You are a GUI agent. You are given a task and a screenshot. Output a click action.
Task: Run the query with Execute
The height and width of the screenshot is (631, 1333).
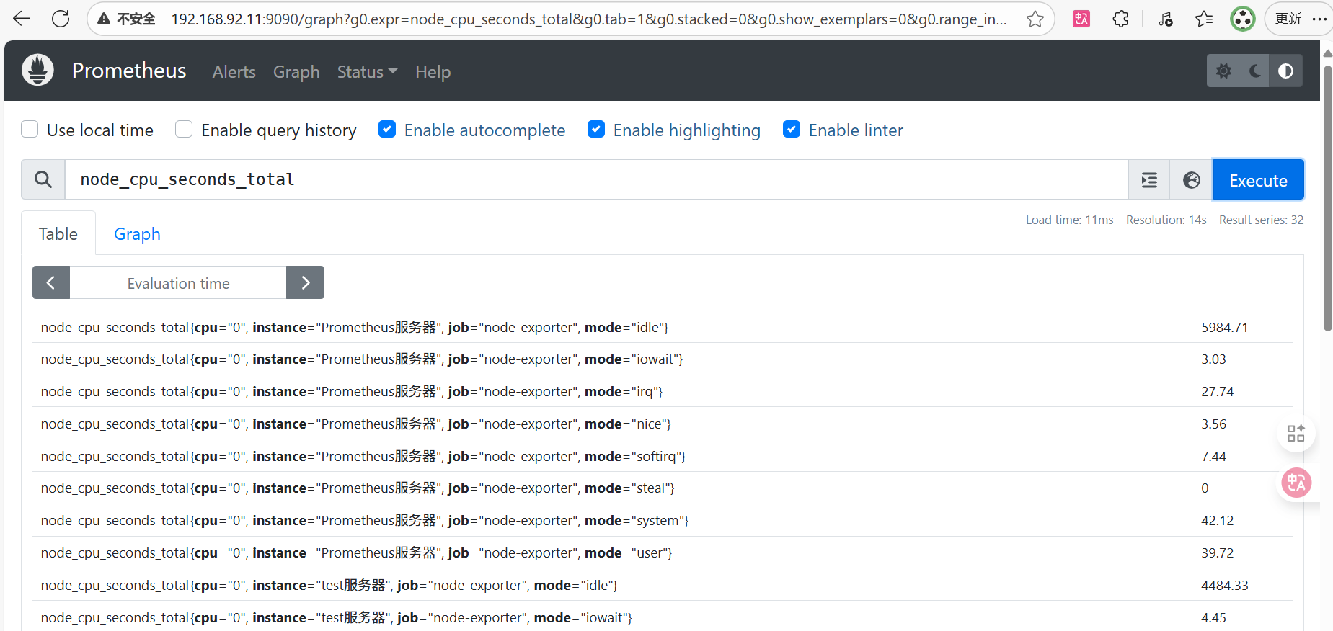1258,179
